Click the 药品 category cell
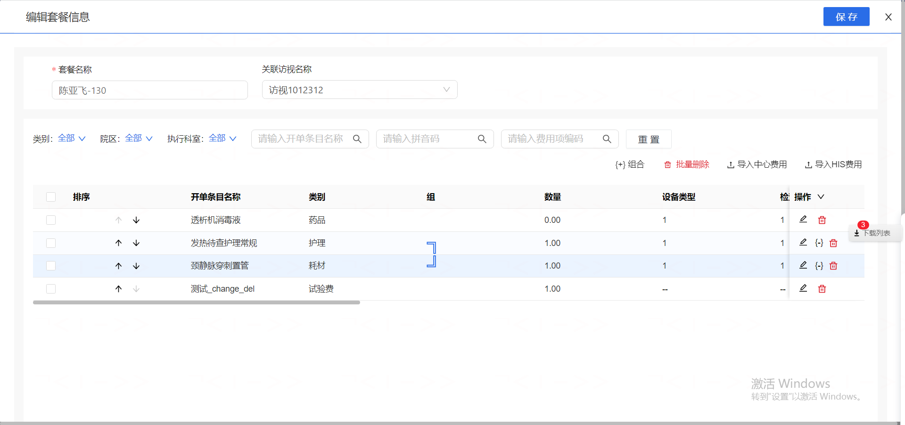The image size is (905, 425). click(x=317, y=220)
